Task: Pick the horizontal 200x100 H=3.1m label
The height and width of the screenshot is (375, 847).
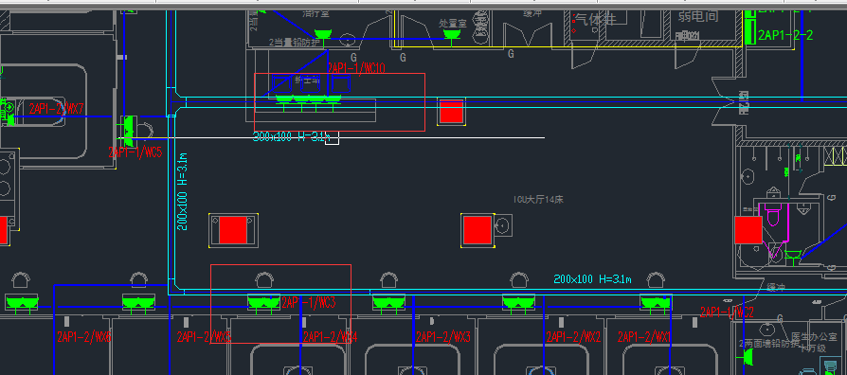Action: pyautogui.click(x=592, y=279)
